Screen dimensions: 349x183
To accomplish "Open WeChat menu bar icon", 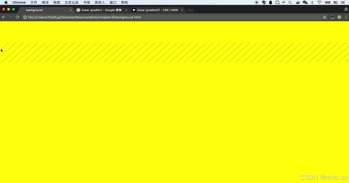I will [305, 2].
